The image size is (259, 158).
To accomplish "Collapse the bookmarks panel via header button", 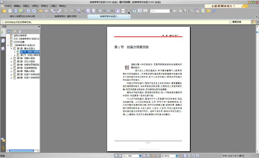I will tap(39, 26).
